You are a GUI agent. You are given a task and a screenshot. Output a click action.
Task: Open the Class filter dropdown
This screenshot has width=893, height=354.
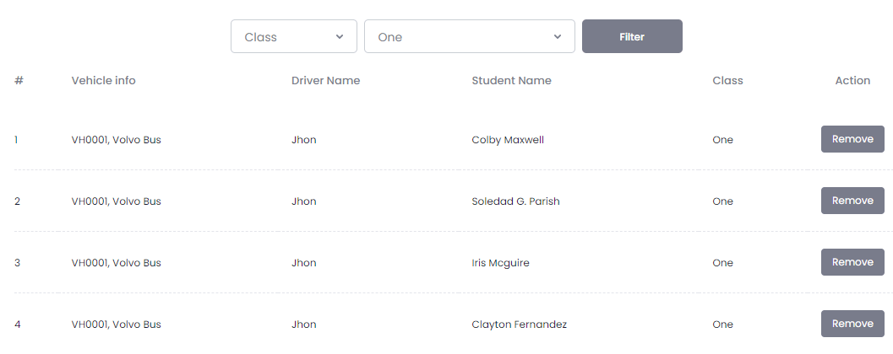pos(293,37)
